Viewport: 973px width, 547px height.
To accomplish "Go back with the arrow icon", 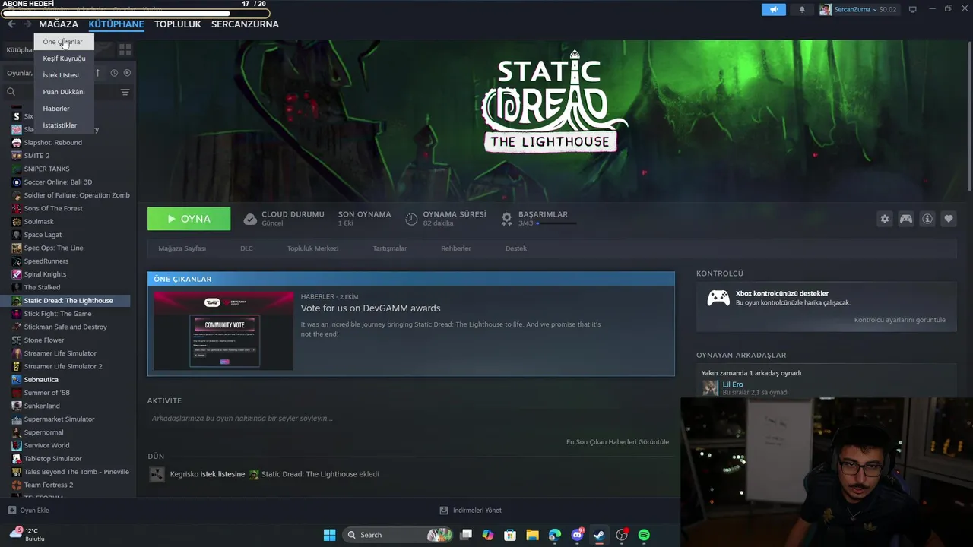I will tap(11, 24).
